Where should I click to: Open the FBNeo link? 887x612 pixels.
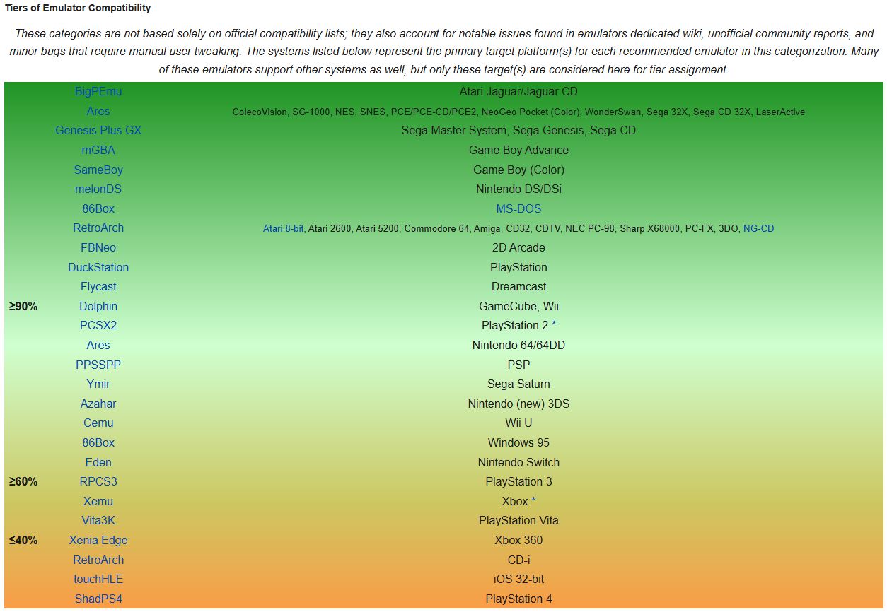click(98, 247)
